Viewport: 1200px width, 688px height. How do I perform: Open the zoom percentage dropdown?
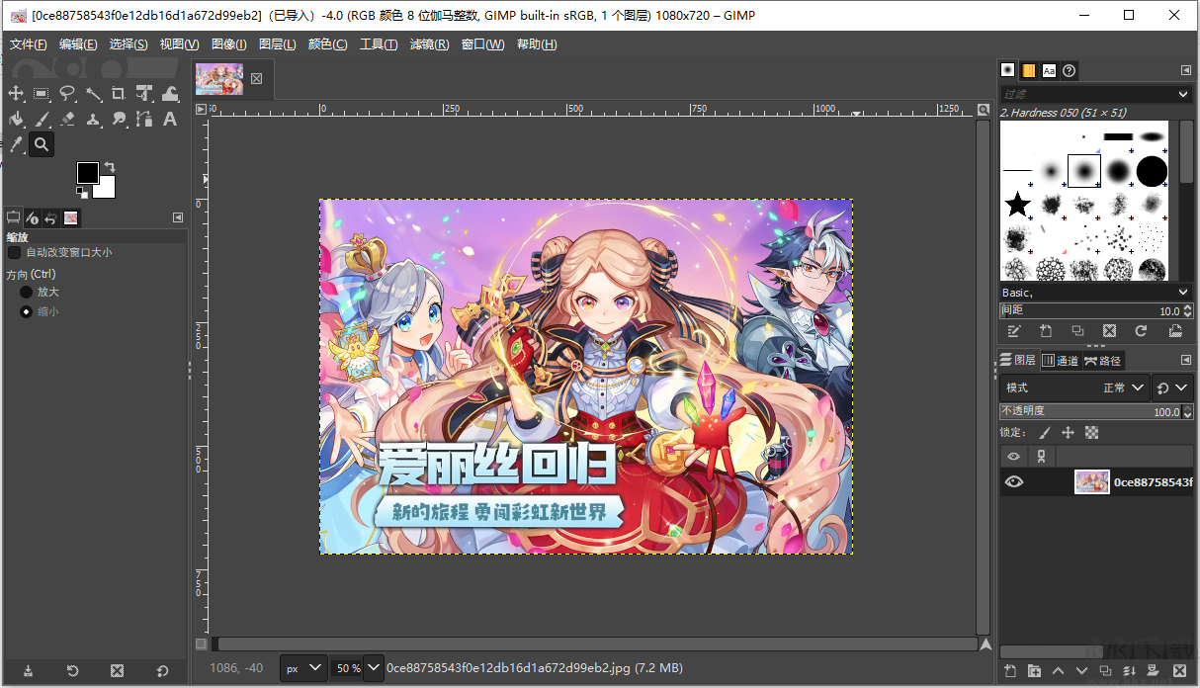pos(373,668)
